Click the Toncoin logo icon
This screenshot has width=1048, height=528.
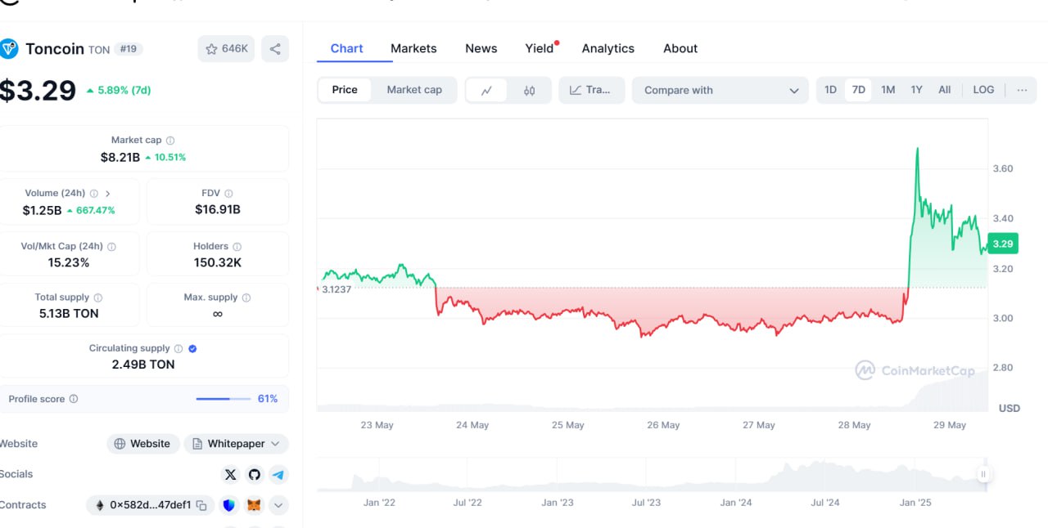[x=7, y=49]
